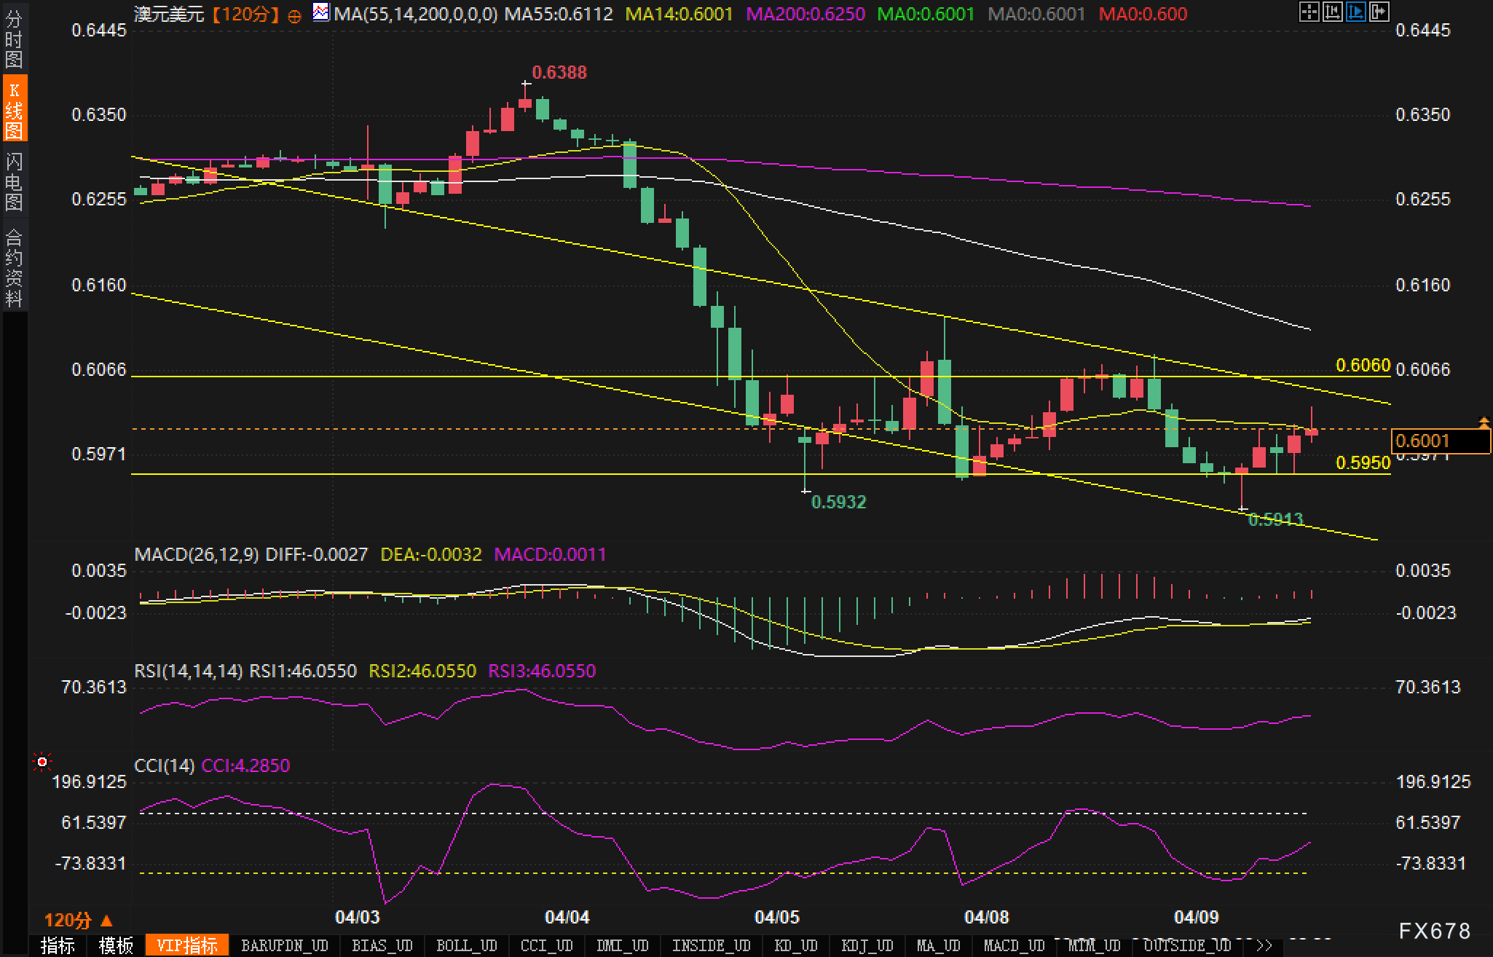Click the highlighted blue chart axis icon
Image resolution: width=1493 pixels, height=957 pixels.
1355,12
